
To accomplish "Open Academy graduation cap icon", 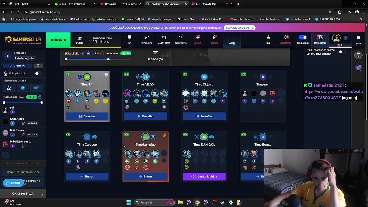I will coord(215,37).
